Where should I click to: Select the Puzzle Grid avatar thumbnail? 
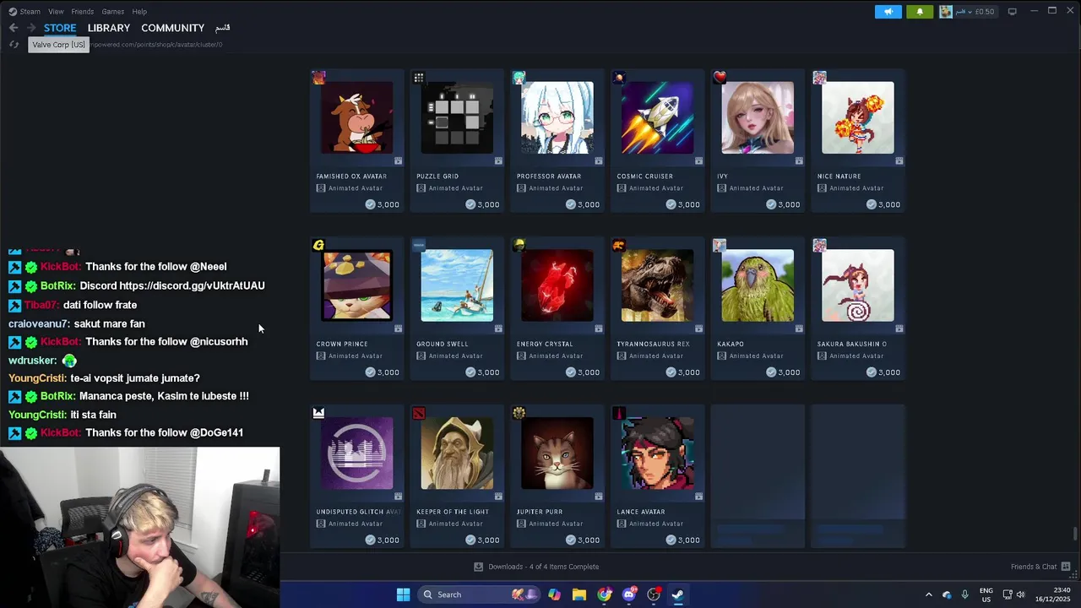(457, 117)
